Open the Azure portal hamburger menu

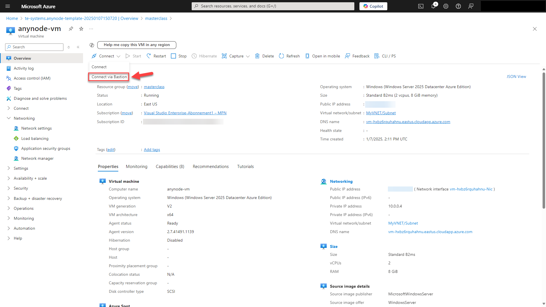[8, 6]
